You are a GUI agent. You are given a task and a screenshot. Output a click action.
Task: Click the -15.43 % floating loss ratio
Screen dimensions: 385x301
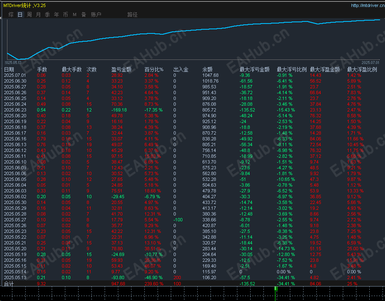[x=286, y=110]
